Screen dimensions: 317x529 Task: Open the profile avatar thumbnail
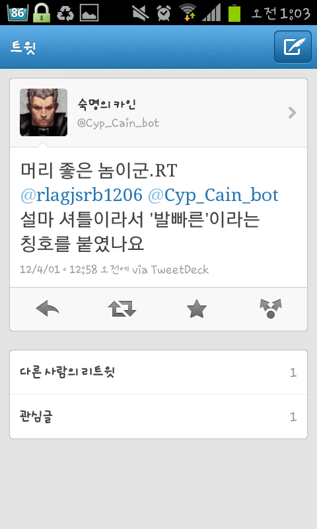coord(44,112)
